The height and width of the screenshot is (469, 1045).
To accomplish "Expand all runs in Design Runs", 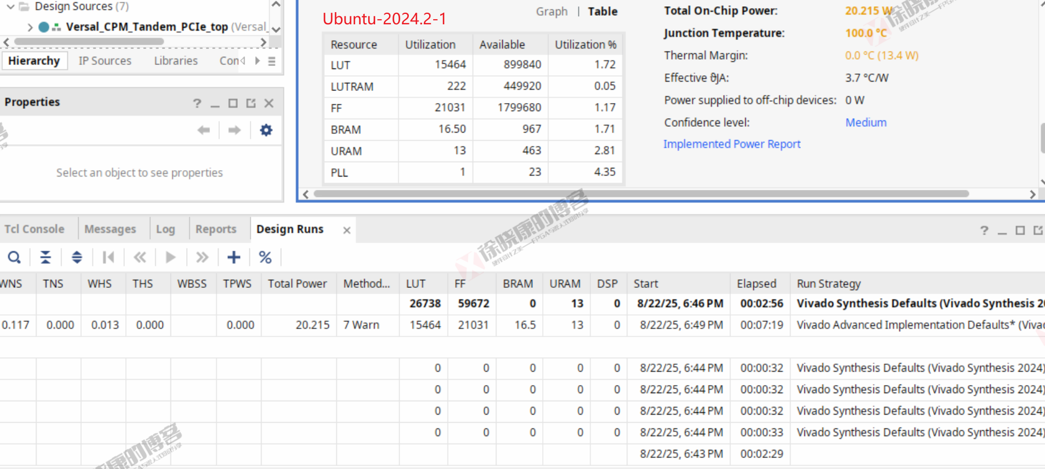I will click(77, 257).
